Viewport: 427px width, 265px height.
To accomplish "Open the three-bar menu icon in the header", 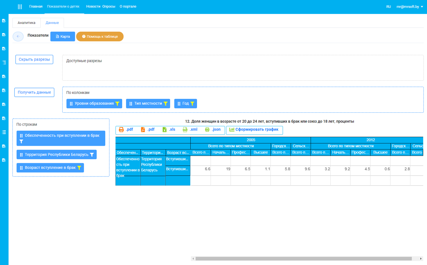I will (x=20, y=7).
